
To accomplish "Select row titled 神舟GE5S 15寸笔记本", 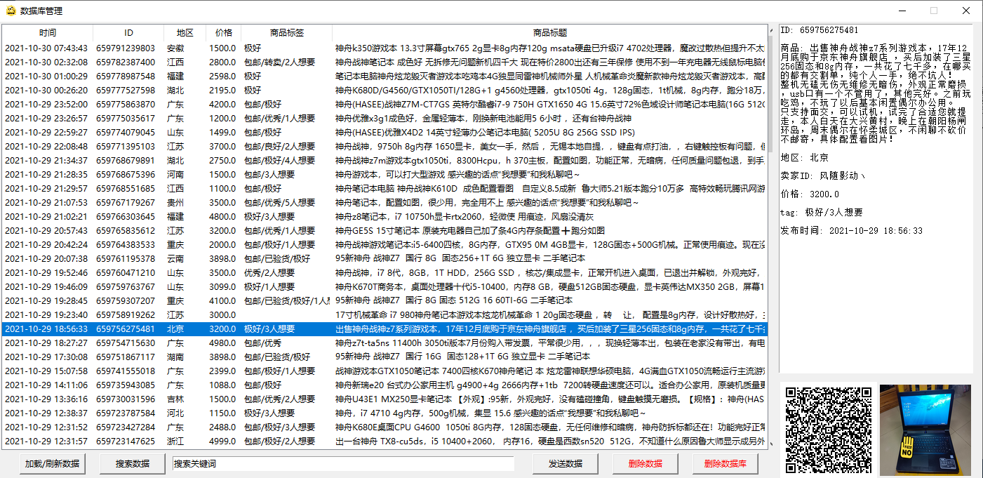I will tap(384, 231).
